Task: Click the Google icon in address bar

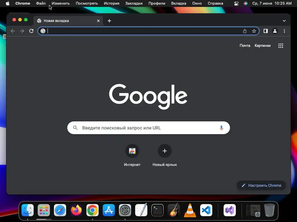Action: 43,31
